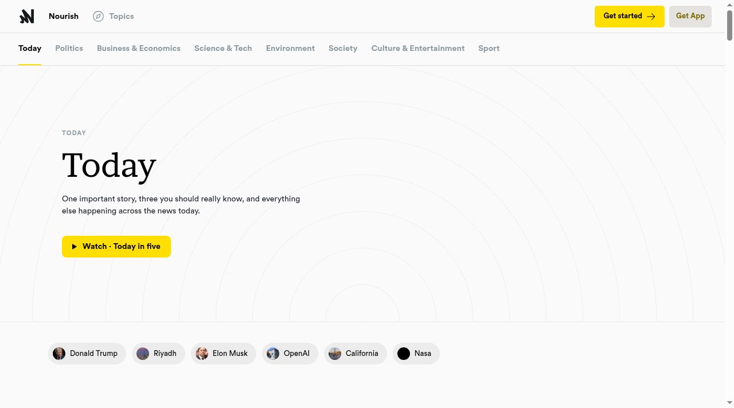Image resolution: width=734 pixels, height=408 pixels.
Task: Click the large Today heading
Action: (x=109, y=166)
